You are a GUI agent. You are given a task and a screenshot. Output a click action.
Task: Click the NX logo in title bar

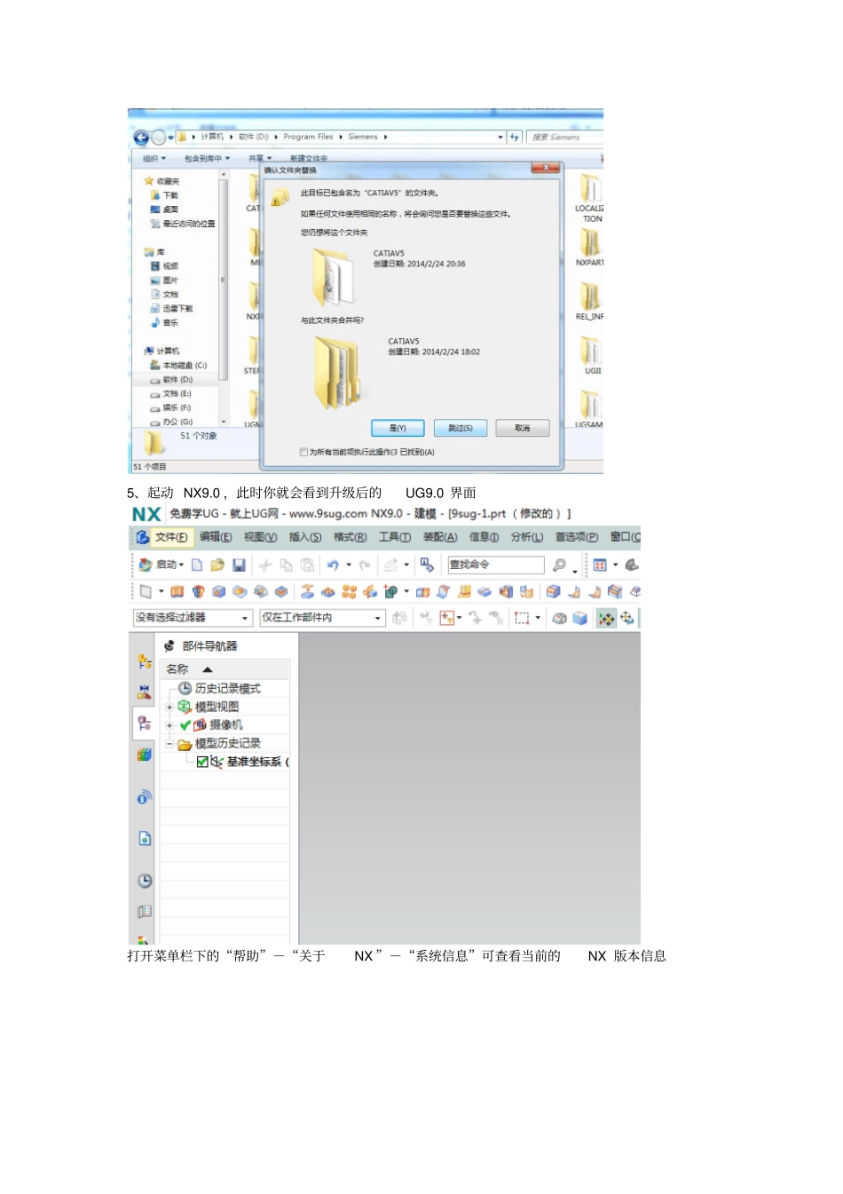[146, 514]
